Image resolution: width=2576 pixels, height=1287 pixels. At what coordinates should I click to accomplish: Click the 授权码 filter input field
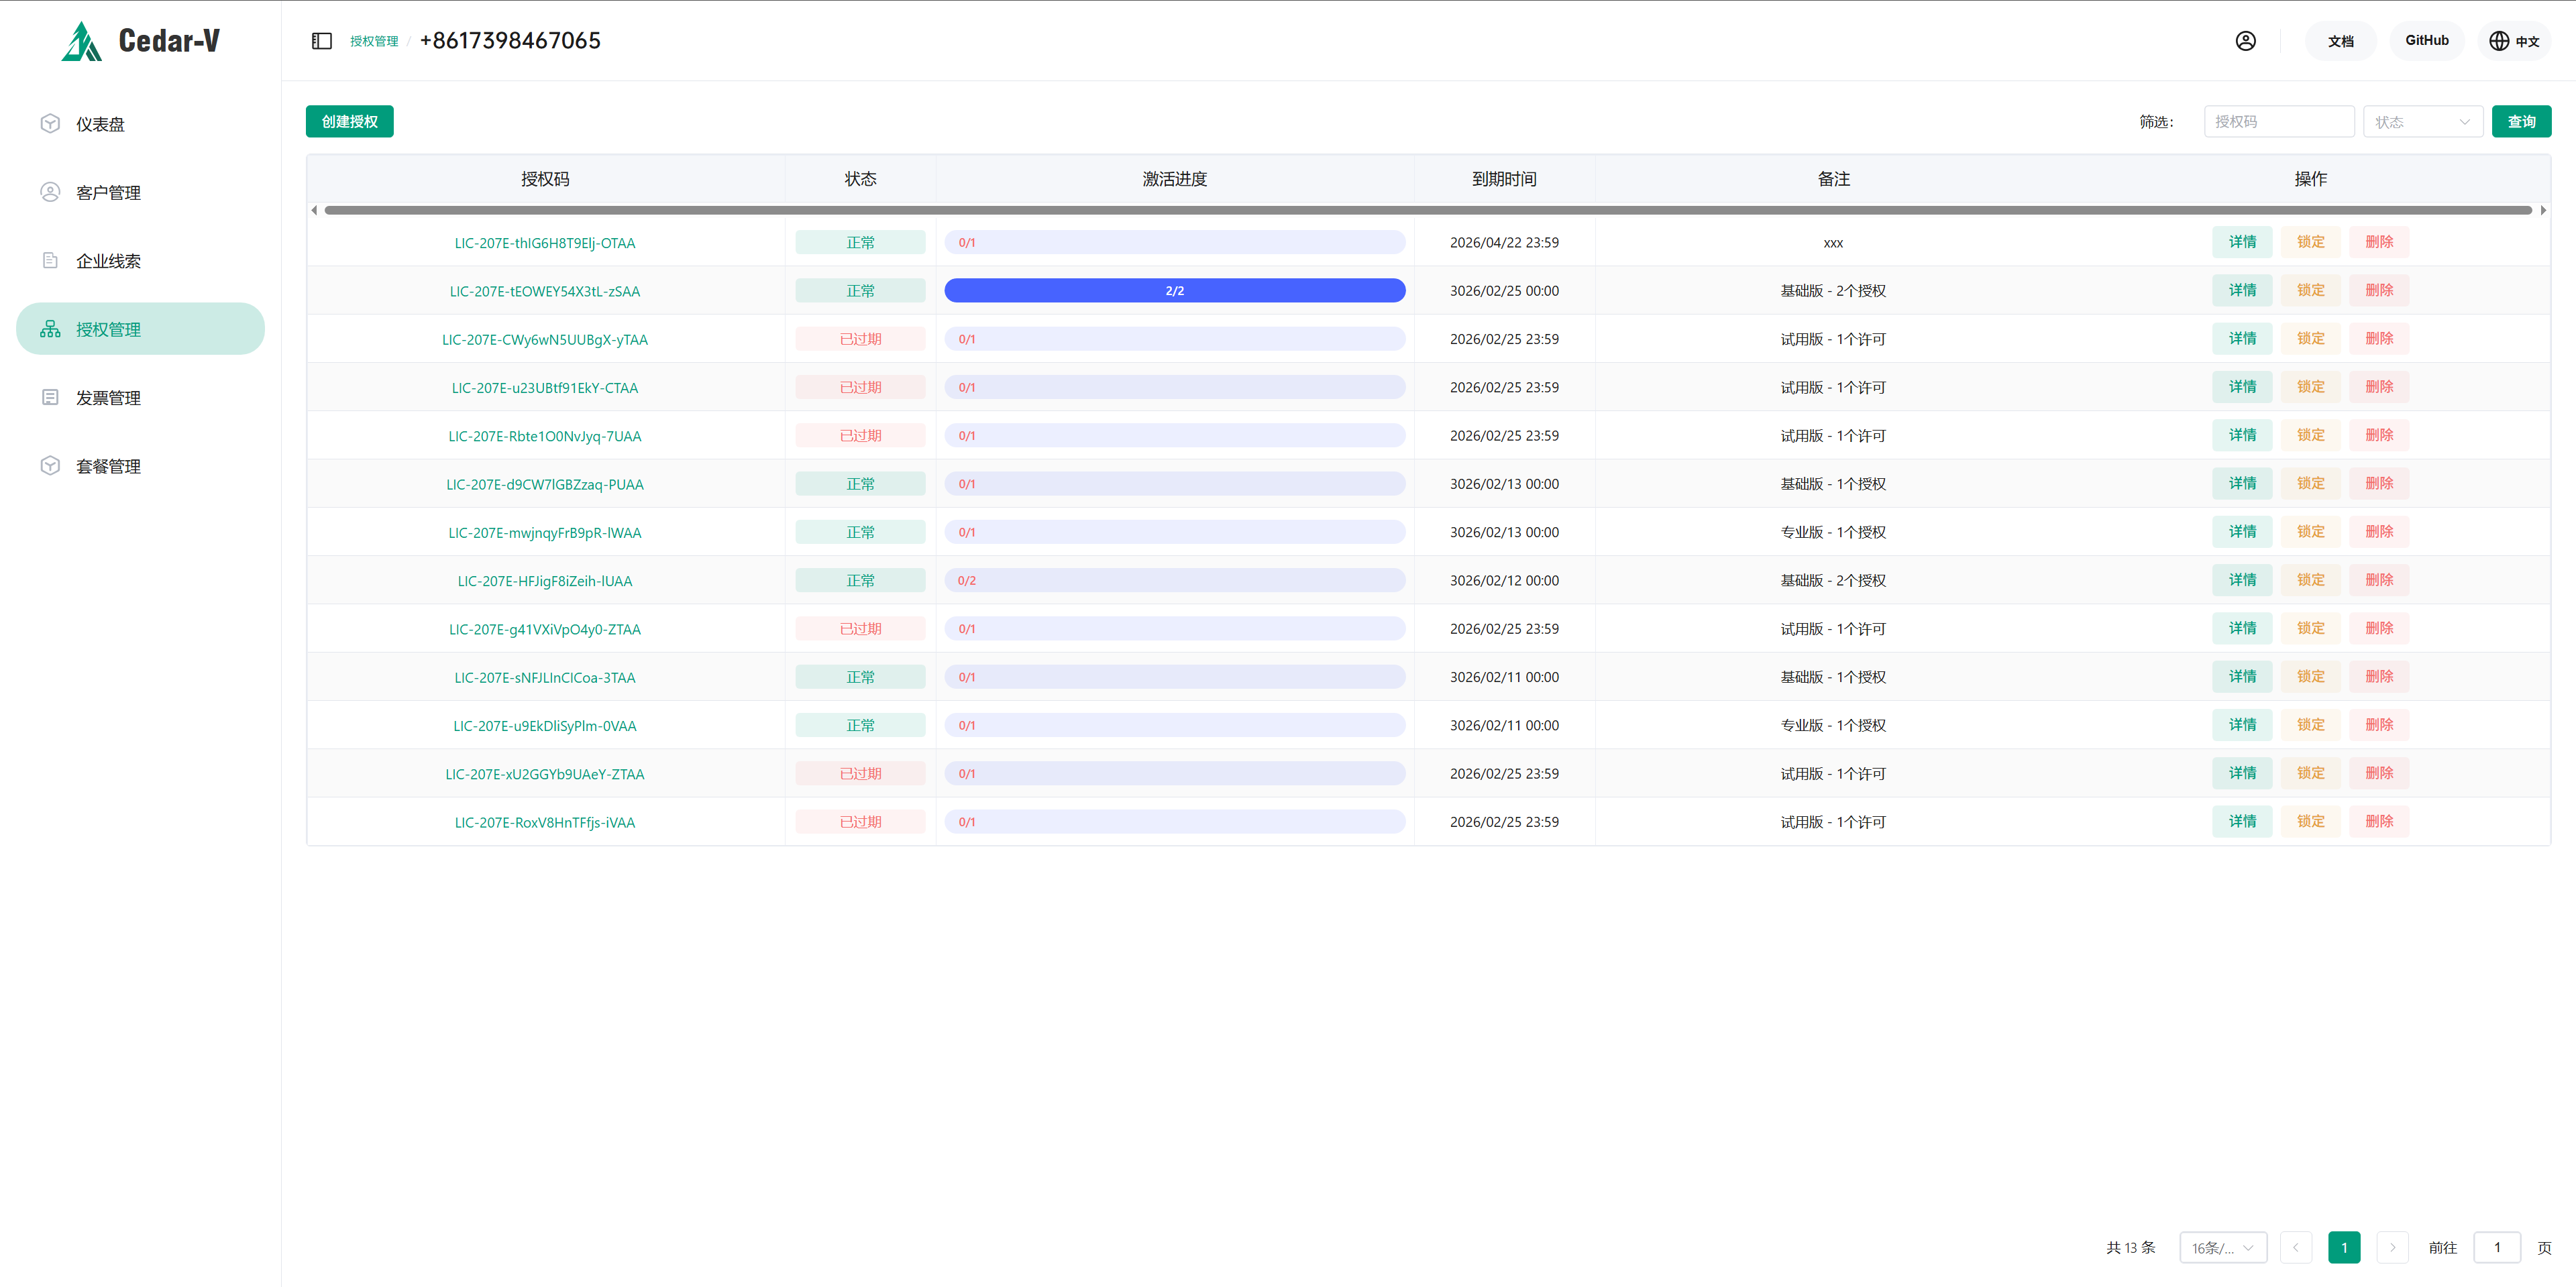2278,122
